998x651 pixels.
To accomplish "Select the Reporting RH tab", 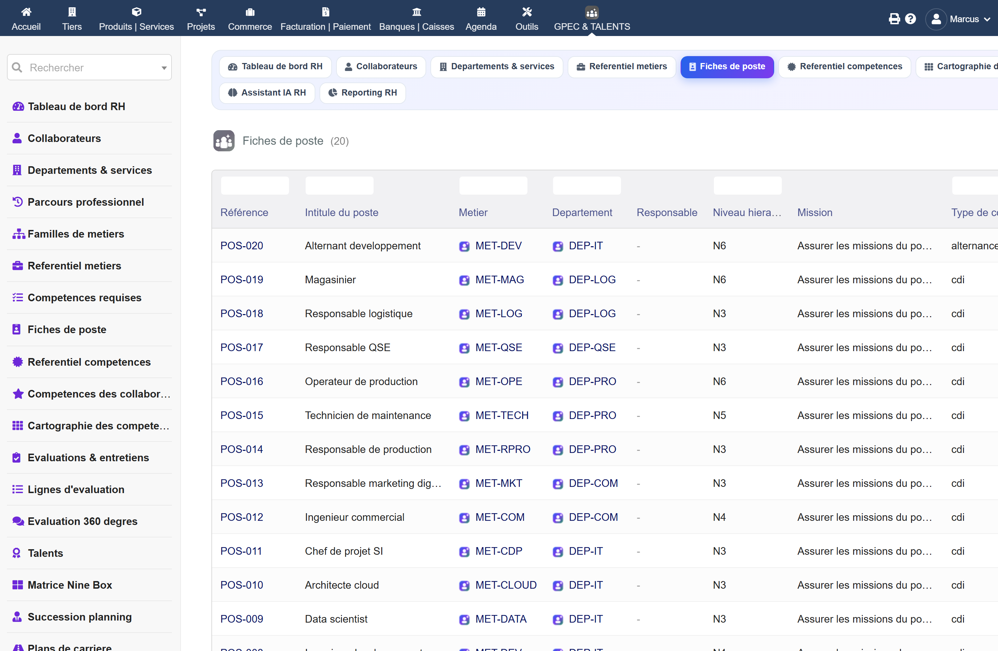I will 363,92.
